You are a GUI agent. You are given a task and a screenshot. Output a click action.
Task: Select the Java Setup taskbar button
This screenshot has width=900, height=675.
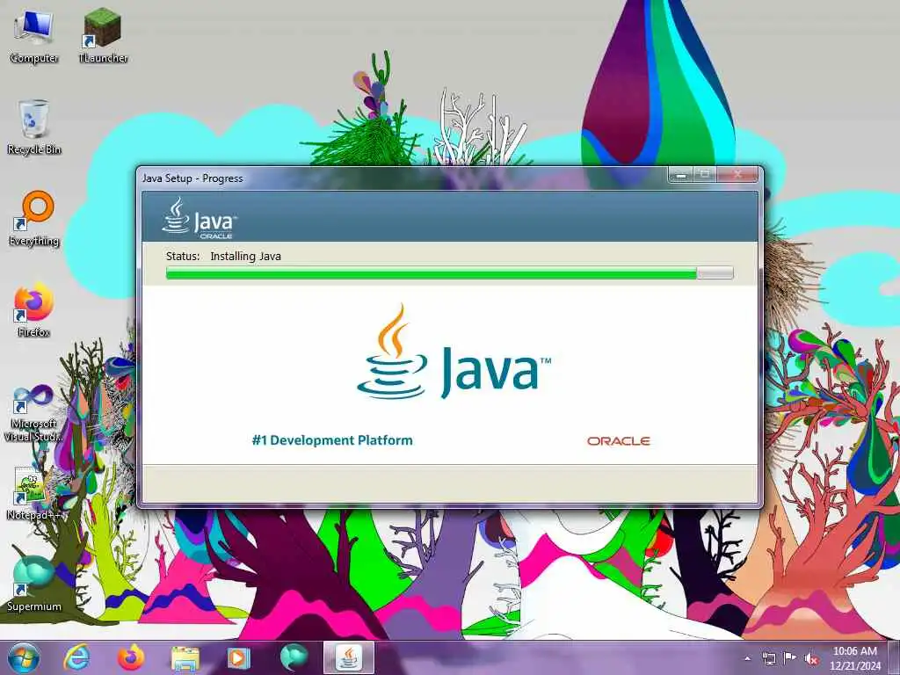pyautogui.click(x=348, y=657)
